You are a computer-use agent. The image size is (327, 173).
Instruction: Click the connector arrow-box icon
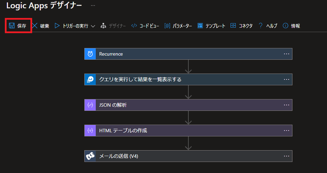point(233,26)
